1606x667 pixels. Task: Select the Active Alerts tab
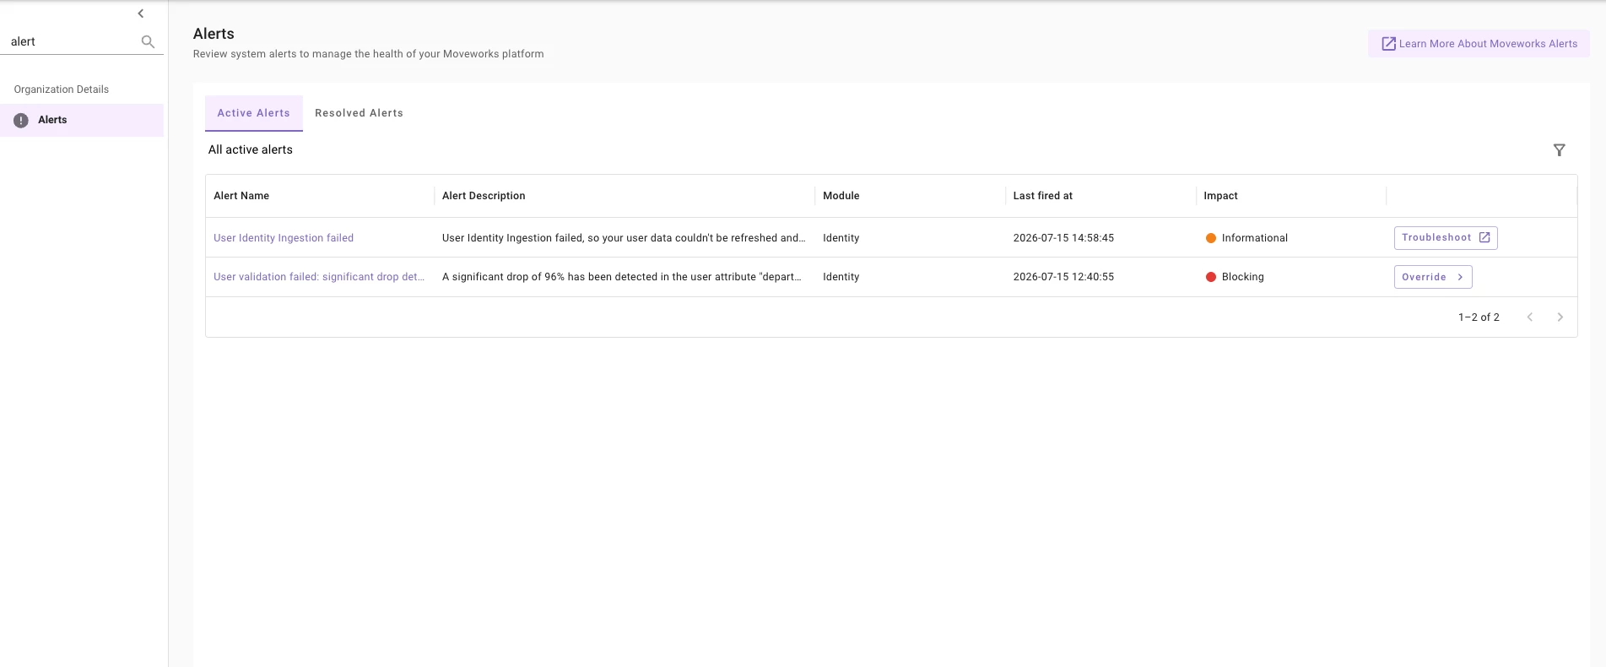click(253, 113)
